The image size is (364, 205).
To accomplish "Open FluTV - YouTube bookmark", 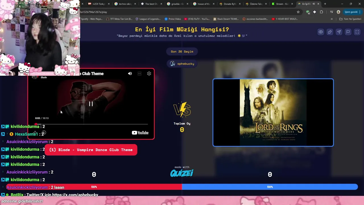I will click(x=197, y=19).
